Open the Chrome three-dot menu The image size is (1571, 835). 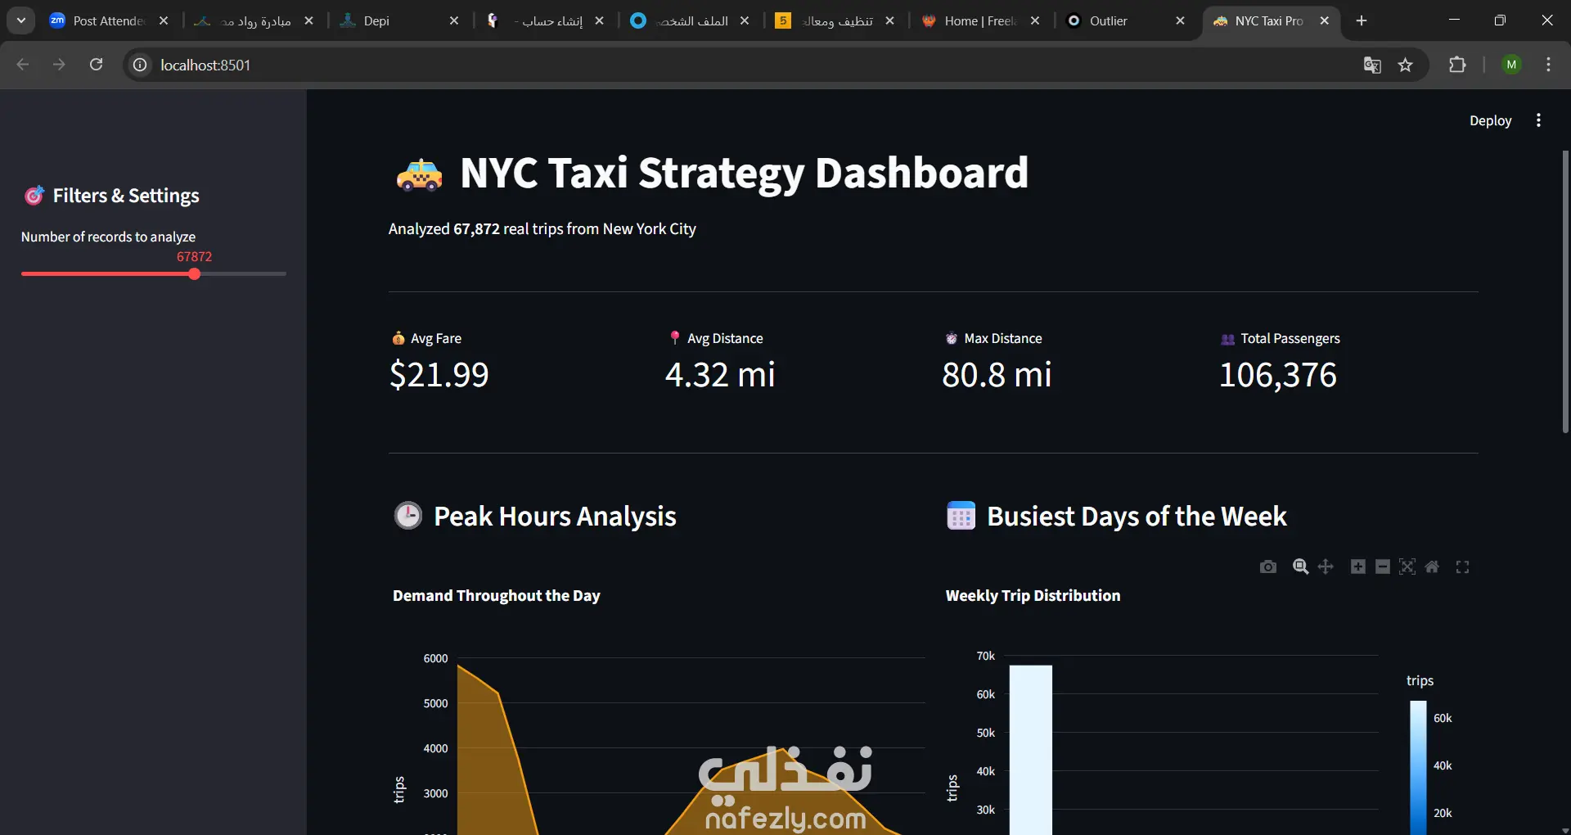(x=1548, y=65)
